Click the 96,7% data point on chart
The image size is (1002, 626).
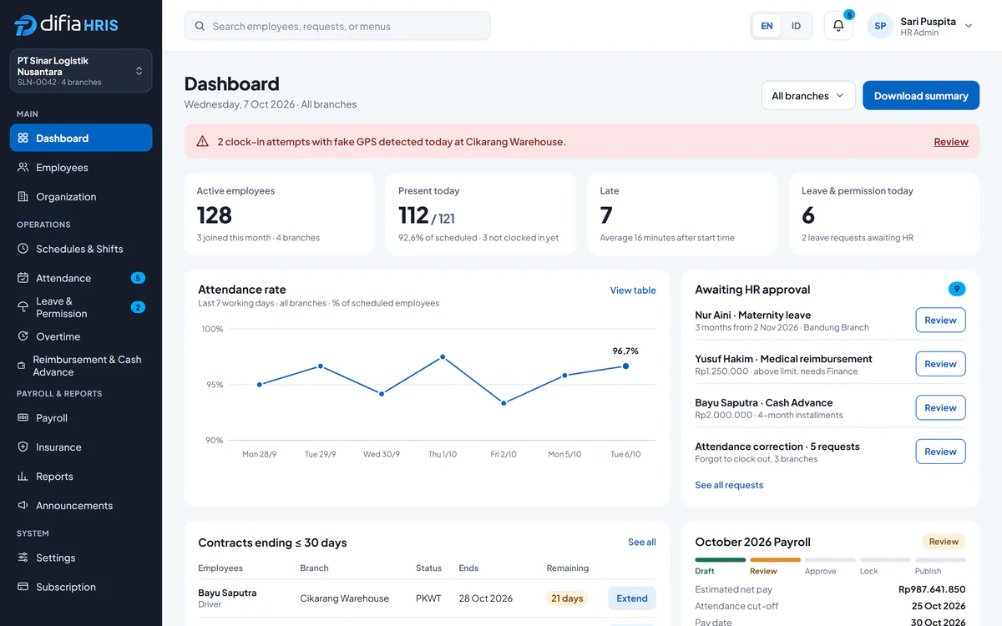point(625,366)
